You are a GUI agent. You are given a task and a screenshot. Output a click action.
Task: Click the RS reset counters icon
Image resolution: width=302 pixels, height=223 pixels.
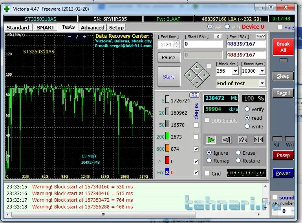[194, 95]
